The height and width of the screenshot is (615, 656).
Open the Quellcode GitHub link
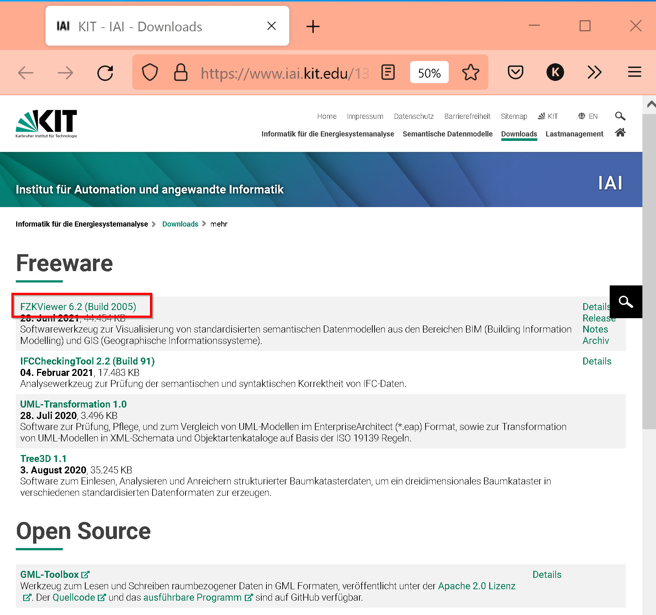point(79,597)
